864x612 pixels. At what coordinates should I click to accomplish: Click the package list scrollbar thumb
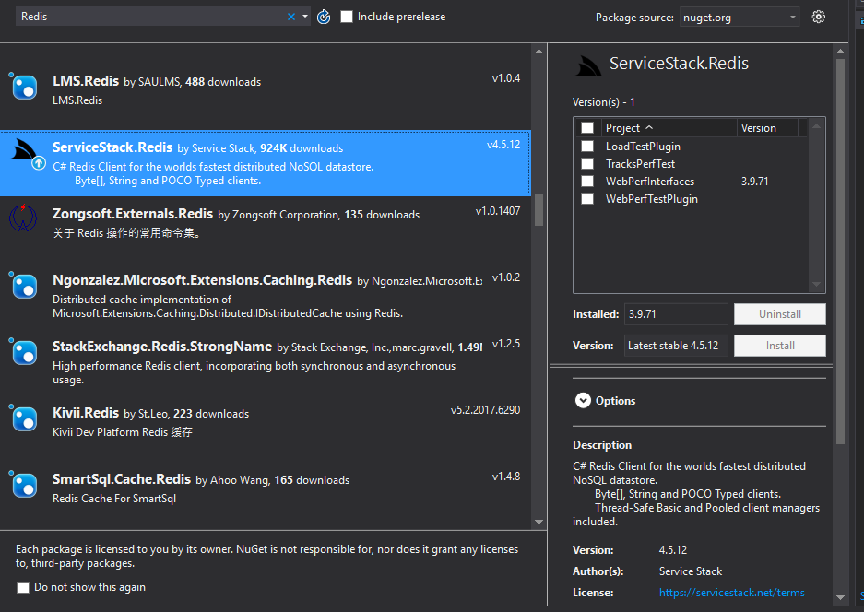pyautogui.click(x=539, y=209)
